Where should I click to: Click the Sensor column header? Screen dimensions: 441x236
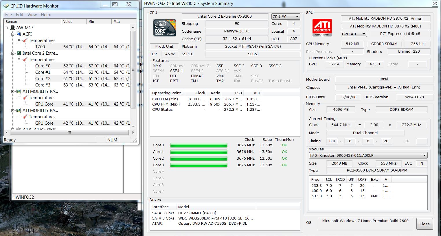coord(32,21)
